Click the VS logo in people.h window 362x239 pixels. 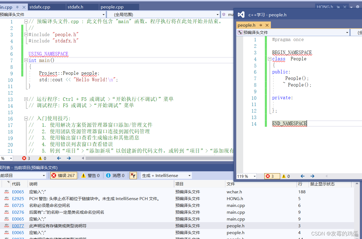(241, 15)
